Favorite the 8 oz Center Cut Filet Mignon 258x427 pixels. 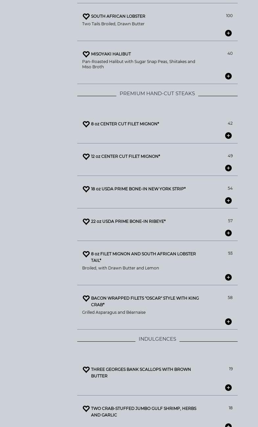click(86, 124)
